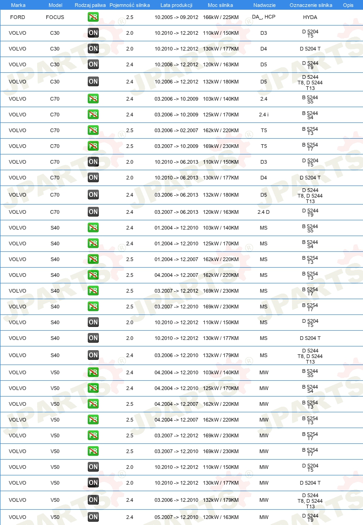Click the diesel ON icon for Volvo C30 132kW/180KM

(x=93, y=81)
